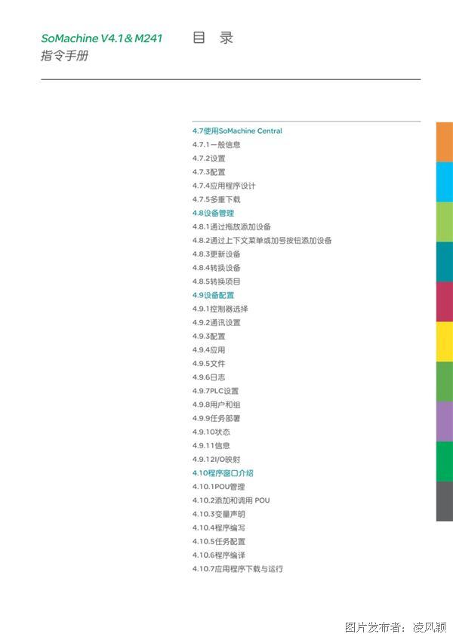Select entry 4.10.6程序编译

[218, 555]
